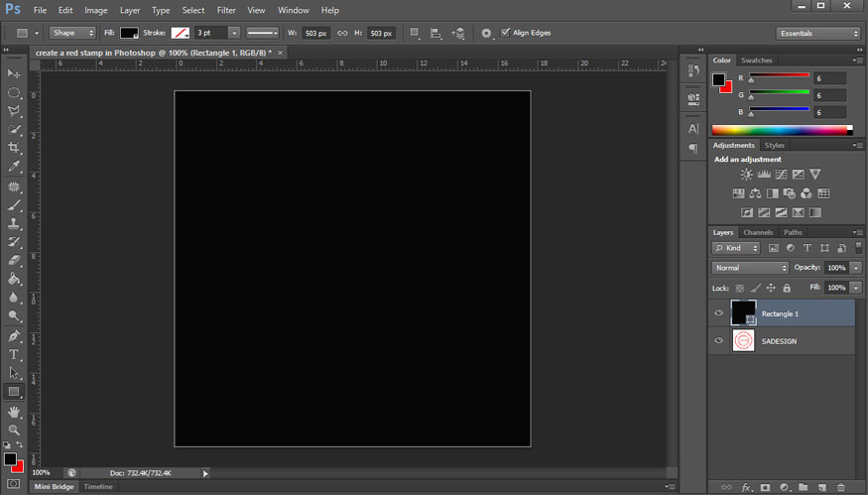Select the Pen tool
The image size is (868, 495).
14,336
